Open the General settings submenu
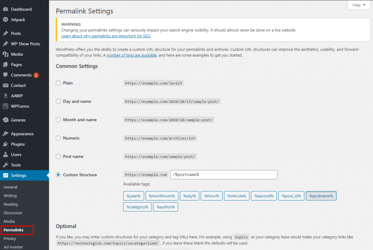This screenshot has height=250, width=373. (11, 187)
